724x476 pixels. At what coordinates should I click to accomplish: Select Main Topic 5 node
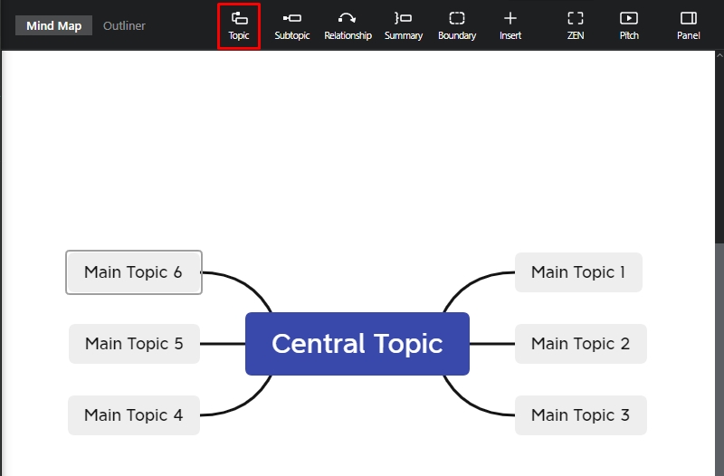[x=134, y=344]
